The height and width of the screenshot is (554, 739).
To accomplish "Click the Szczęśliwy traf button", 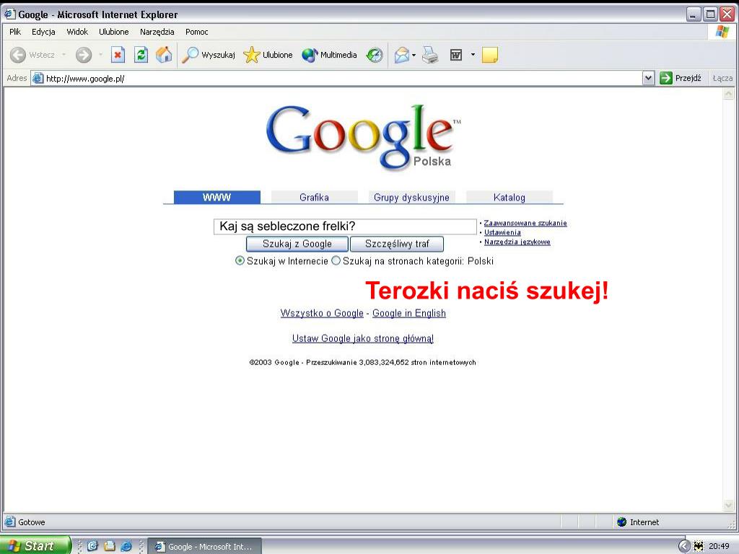I will [397, 244].
